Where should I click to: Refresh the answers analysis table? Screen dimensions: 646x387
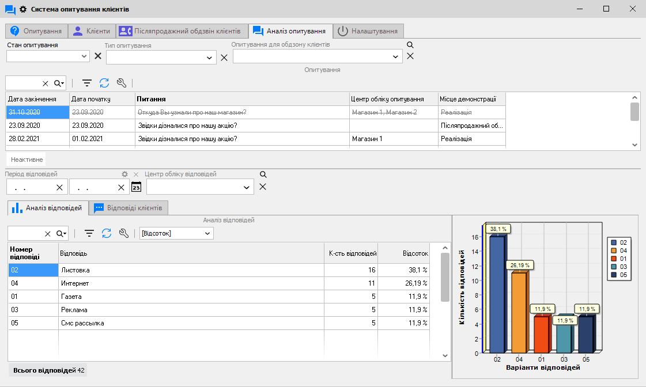pos(107,233)
